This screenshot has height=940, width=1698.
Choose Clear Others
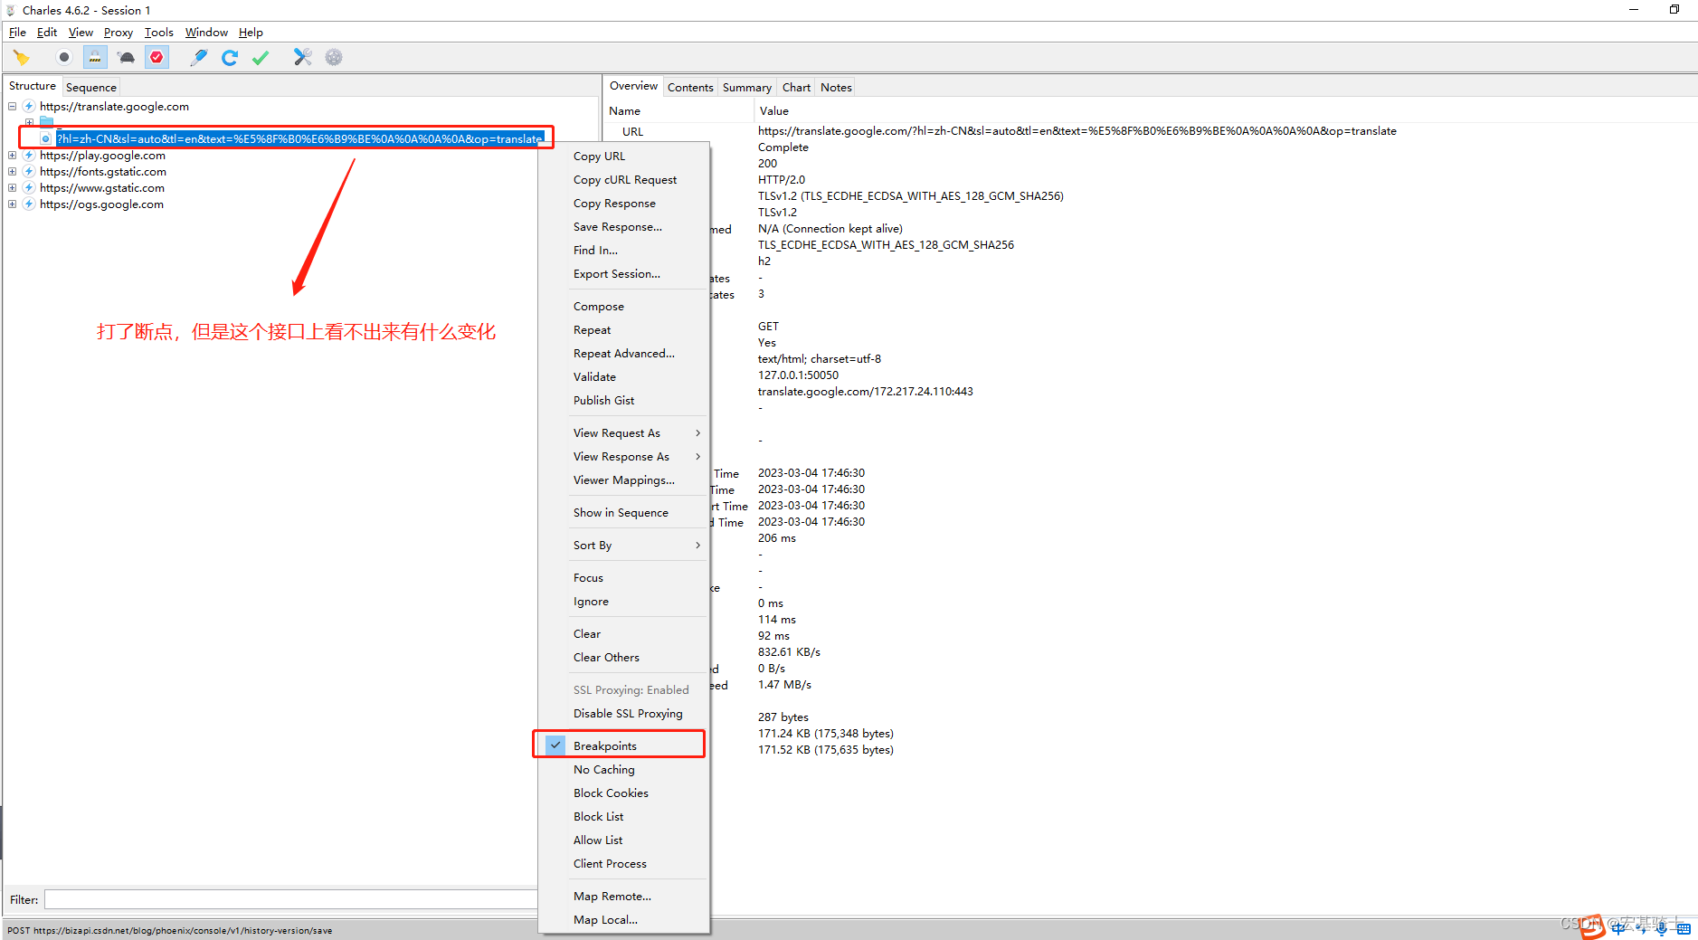[x=623, y=658]
